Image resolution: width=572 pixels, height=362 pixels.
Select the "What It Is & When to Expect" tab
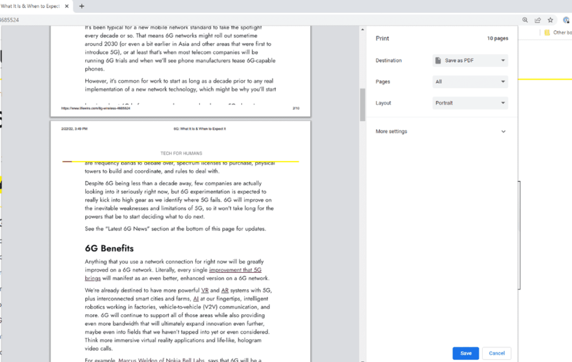[x=32, y=6]
